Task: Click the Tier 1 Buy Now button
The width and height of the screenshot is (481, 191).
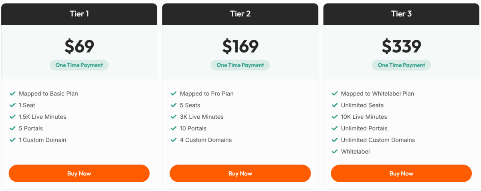Action: click(x=79, y=173)
